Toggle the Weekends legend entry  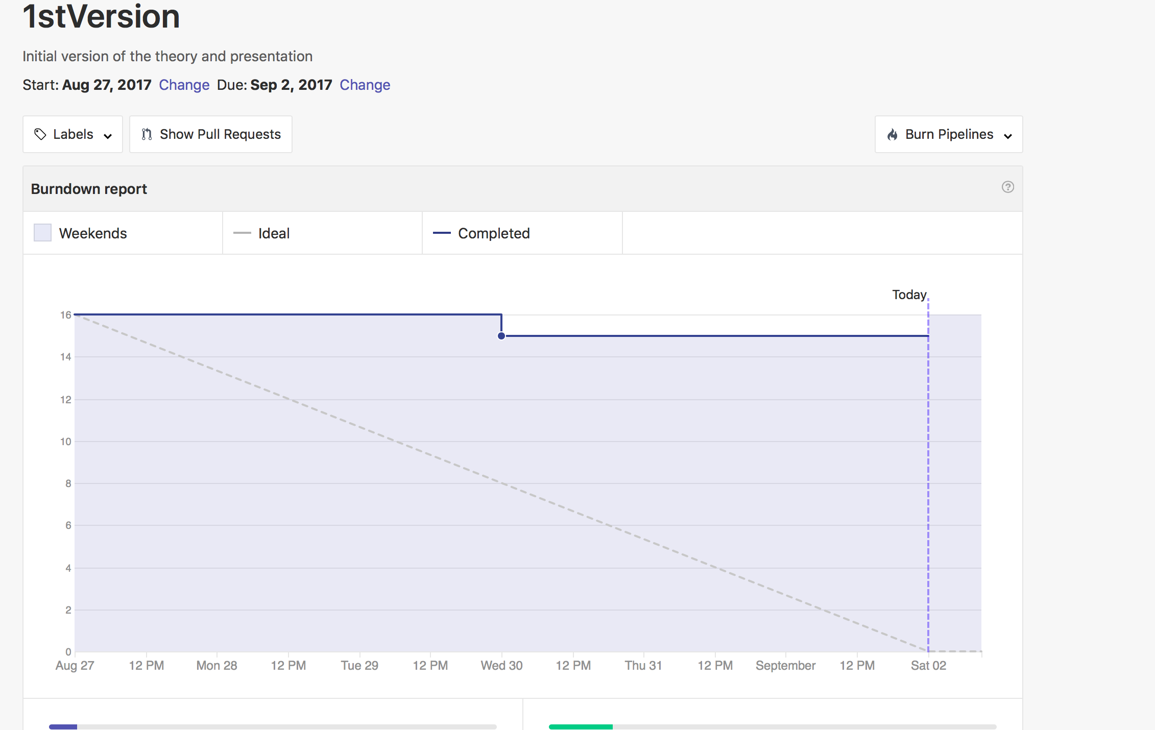(123, 233)
